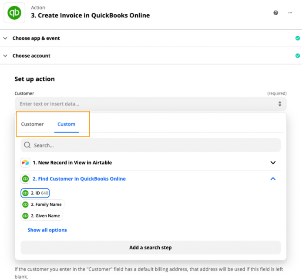This screenshot has height=280, width=302.
Task: Click the Customer text input field
Action: pyautogui.click(x=151, y=104)
